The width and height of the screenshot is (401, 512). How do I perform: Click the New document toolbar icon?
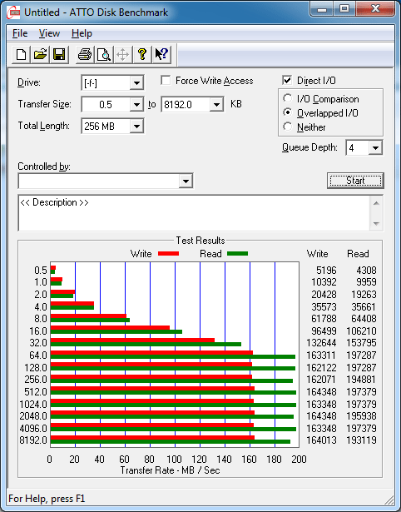point(21,54)
